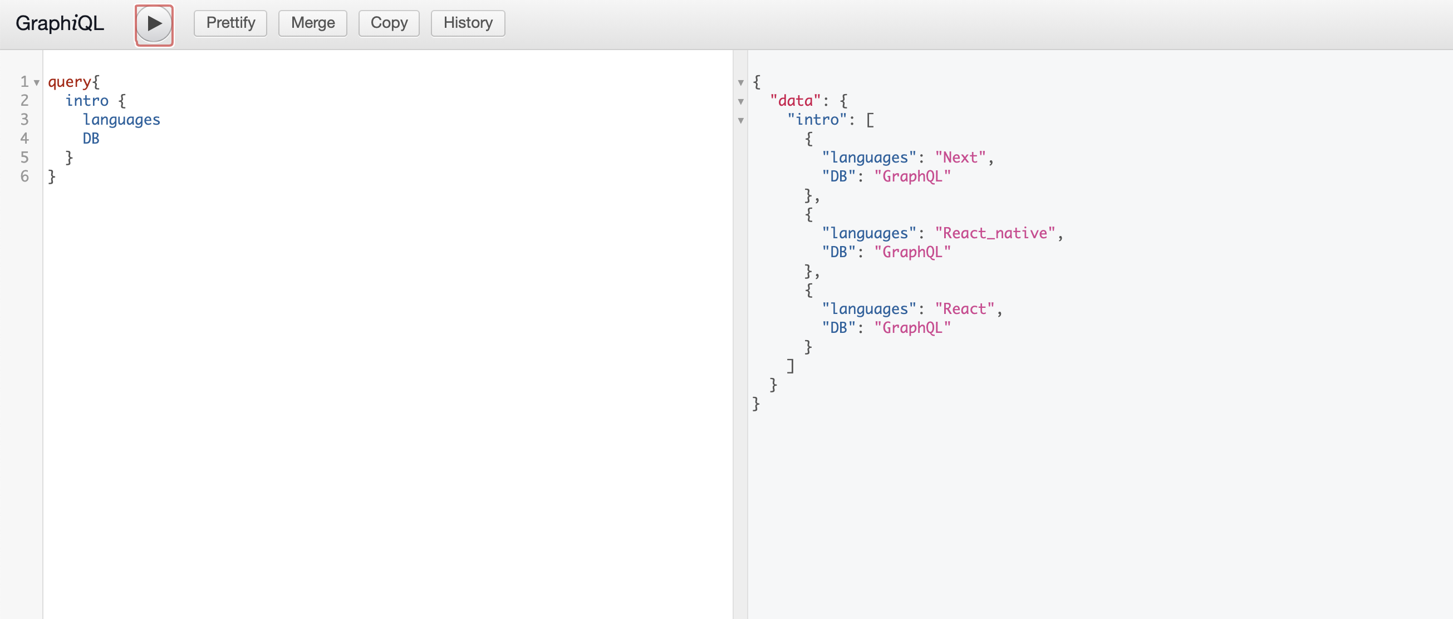1453x619 pixels.
Task: Click the query keyword in editor
Action: (x=70, y=82)
